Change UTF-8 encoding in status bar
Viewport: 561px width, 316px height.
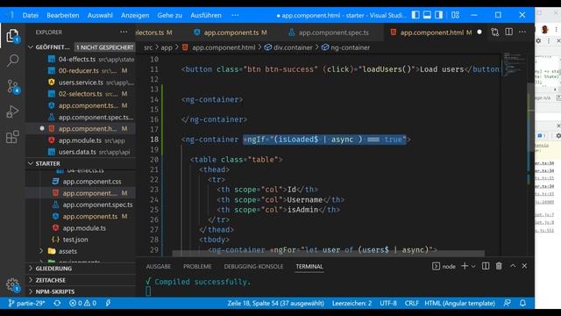click(388, 304)
